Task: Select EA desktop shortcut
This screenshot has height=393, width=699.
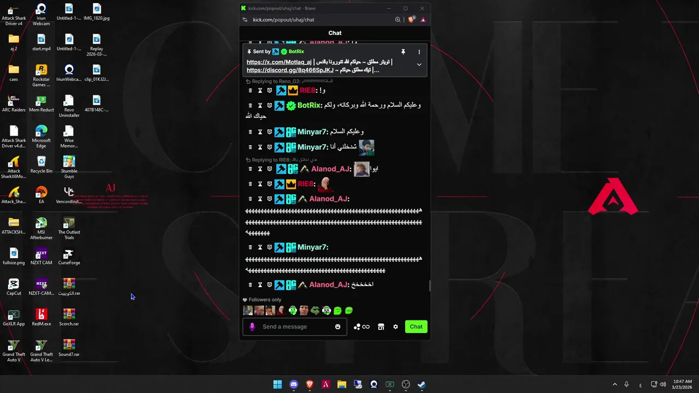Action: 41,195
